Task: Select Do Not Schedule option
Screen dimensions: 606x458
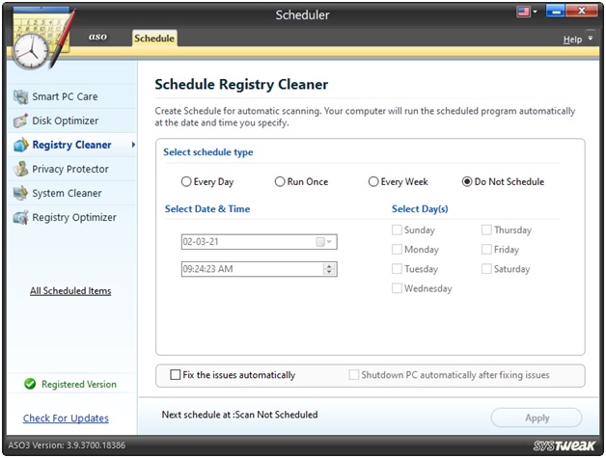Action: (467, 181)
